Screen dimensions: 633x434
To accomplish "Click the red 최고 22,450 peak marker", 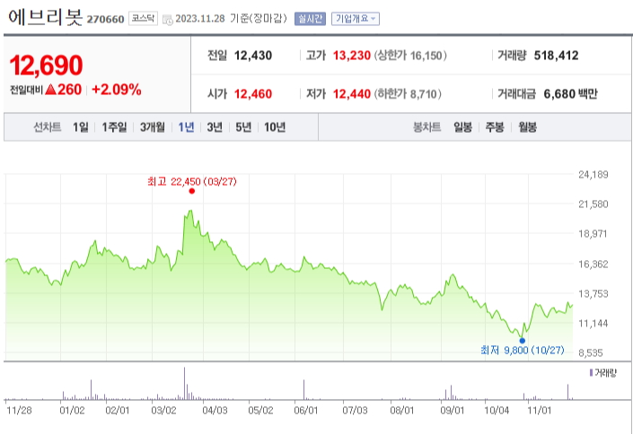I will point(192,191).
